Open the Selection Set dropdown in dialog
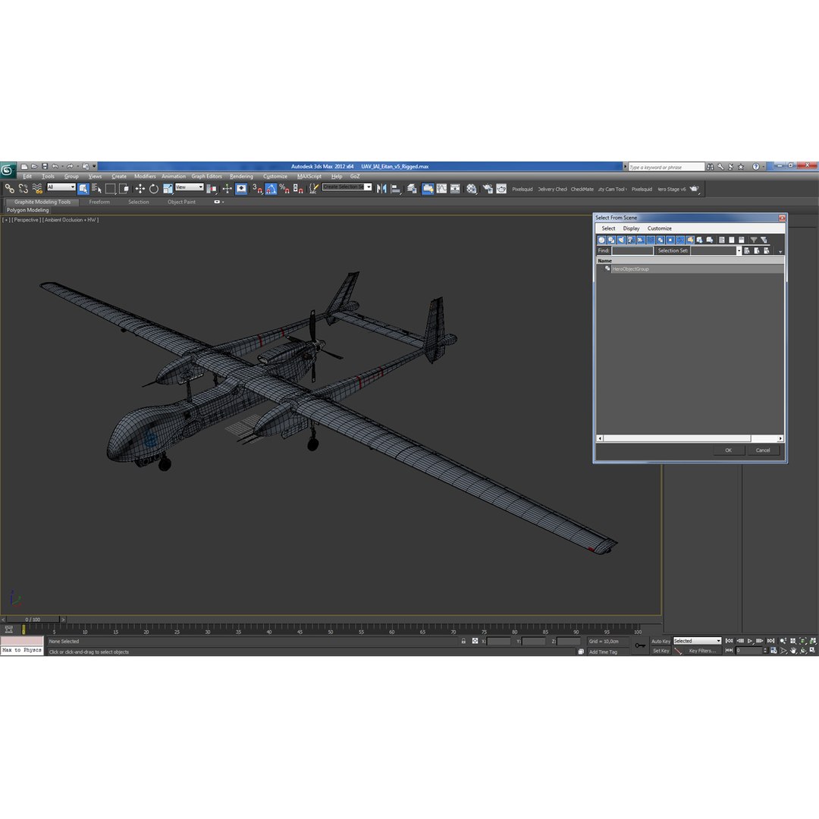The height and width of the screenshot is (819, 819). click(739, 251)
